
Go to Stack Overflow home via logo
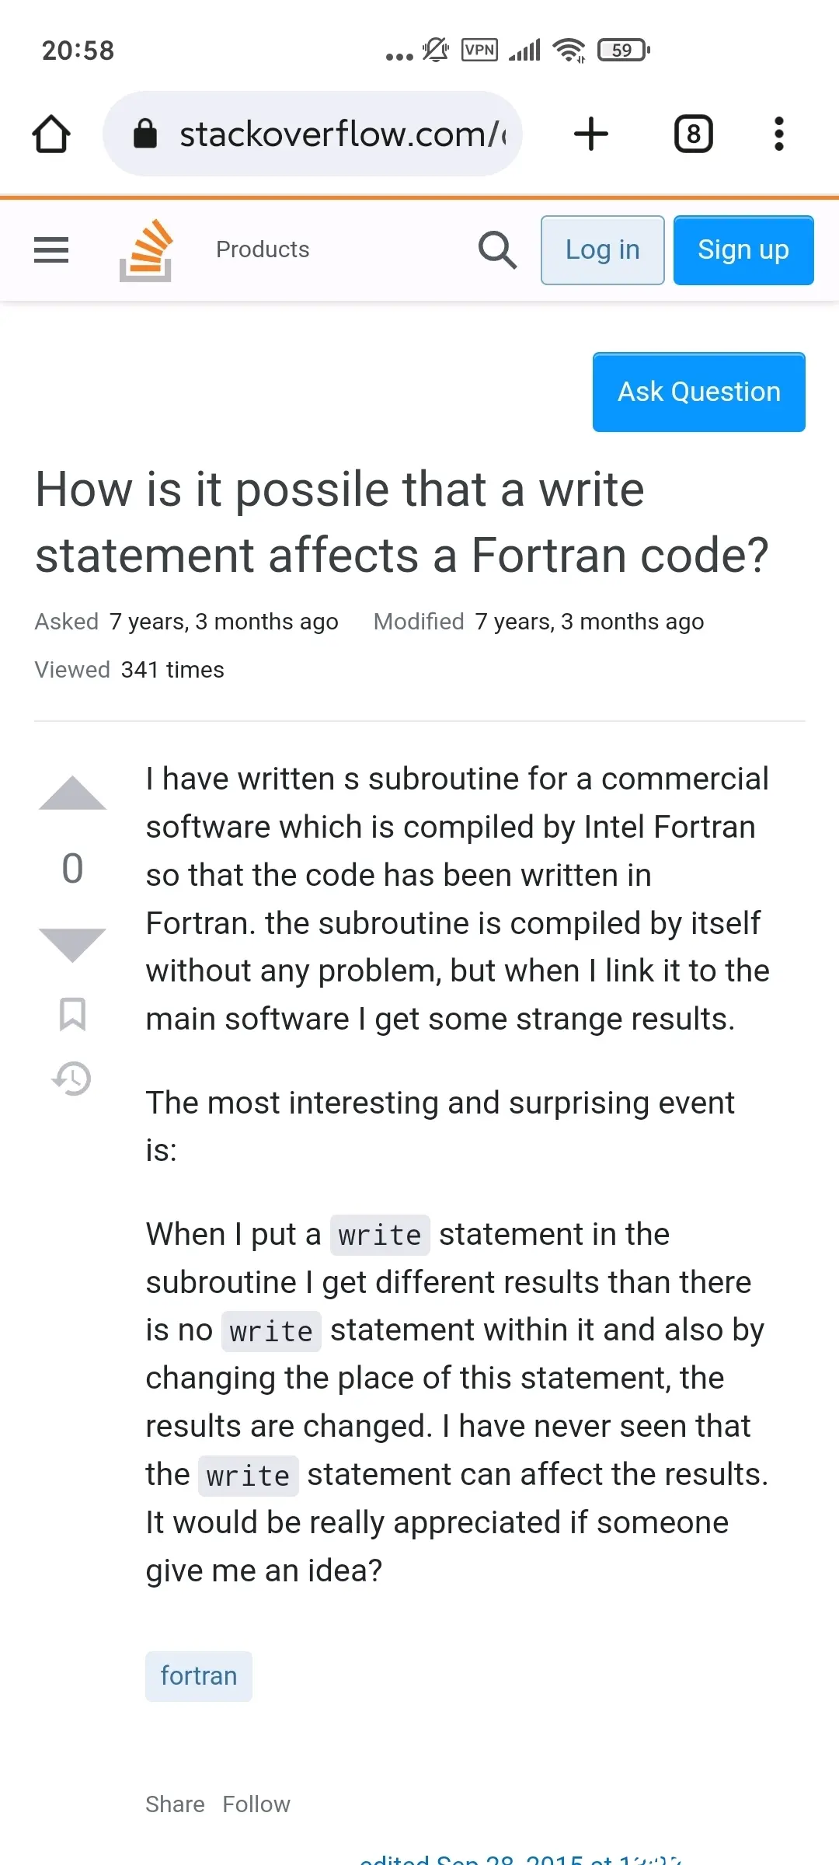point(145,250)
